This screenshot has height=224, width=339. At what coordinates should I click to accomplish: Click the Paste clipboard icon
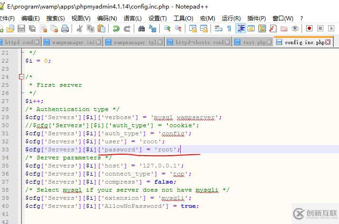click(x=101, y=28)
